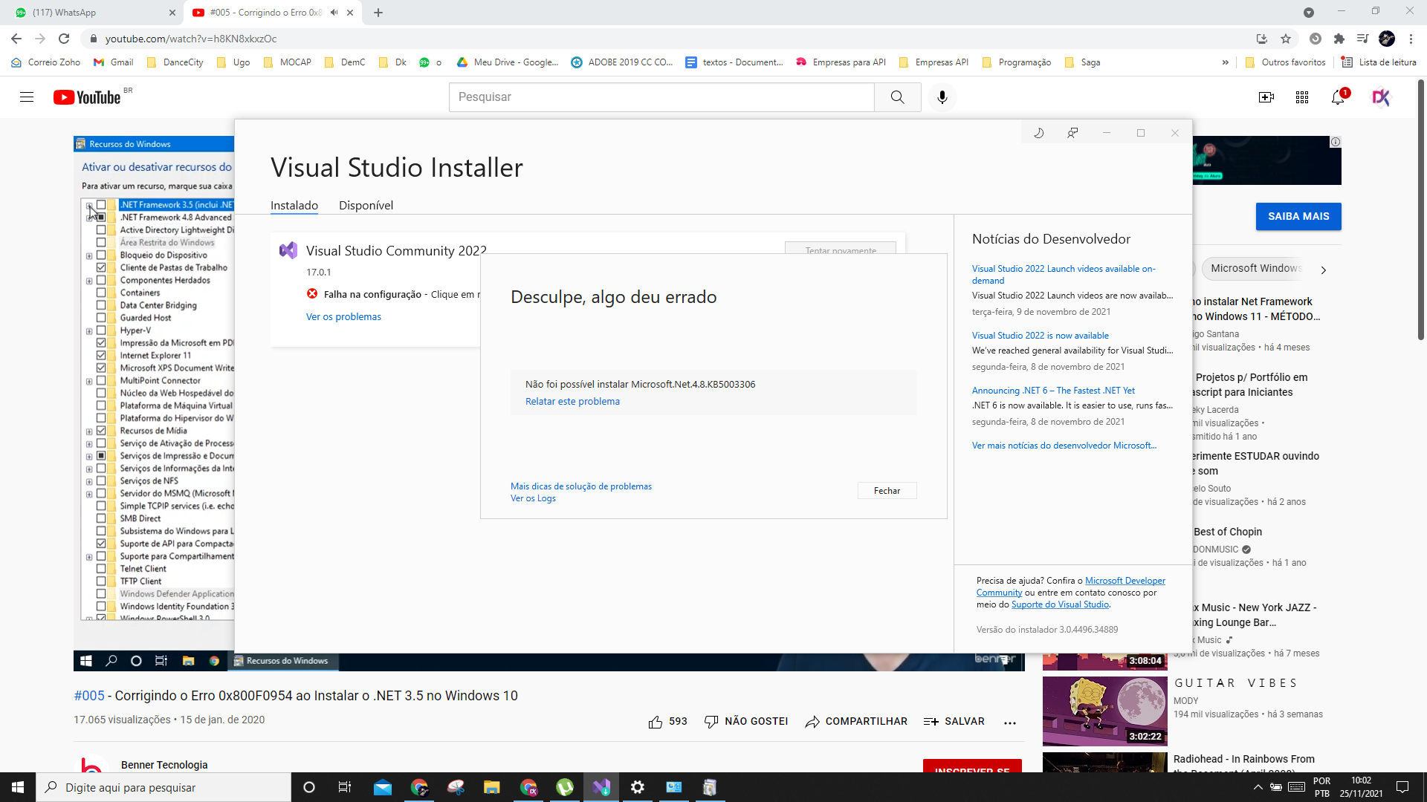Toggle Active Directory Lightweight checkbox
Screen dimensions: 1427x802
(x=101, y=230)
